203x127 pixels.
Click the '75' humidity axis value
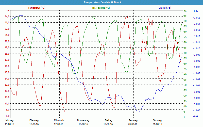click(x=185, y=37)
